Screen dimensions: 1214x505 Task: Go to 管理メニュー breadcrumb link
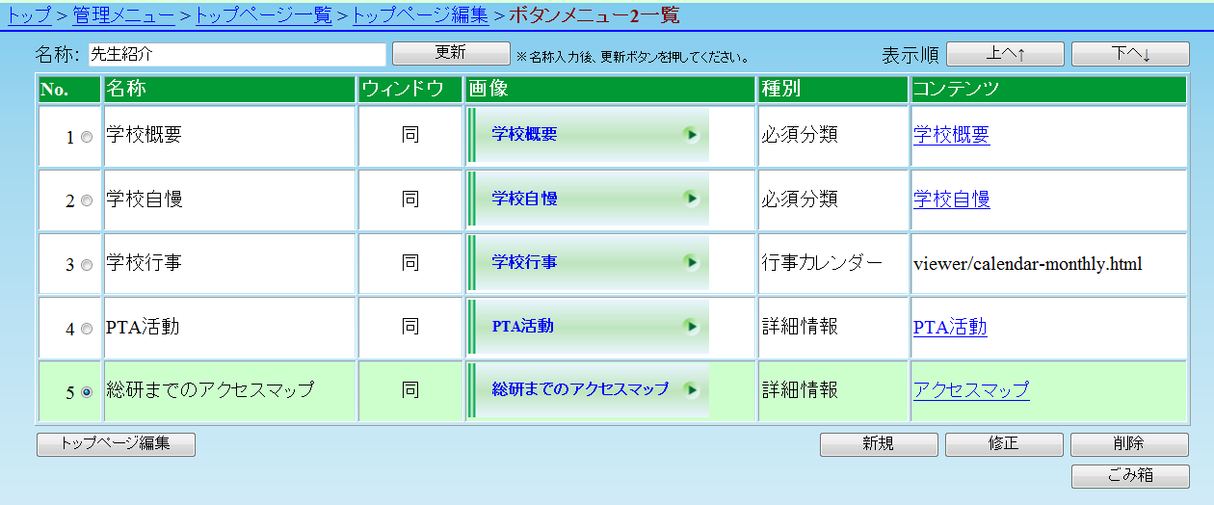click(x=123, y=14)
